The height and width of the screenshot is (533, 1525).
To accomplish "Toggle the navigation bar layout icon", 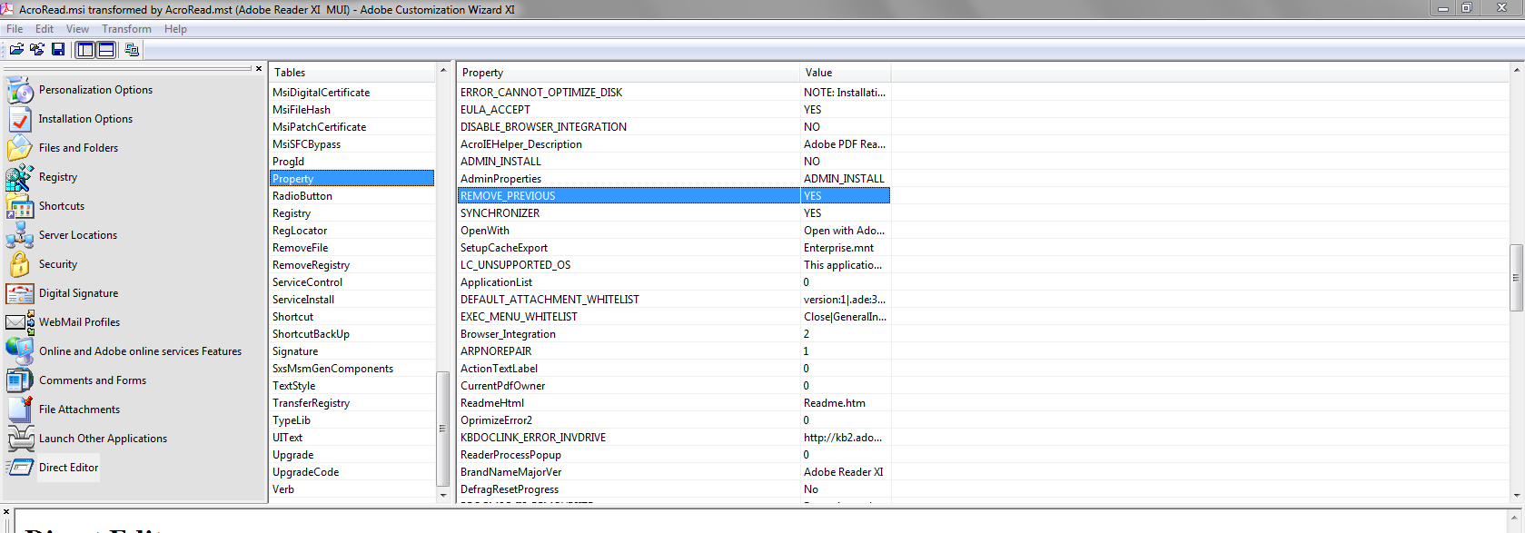I will pos(85,50).
